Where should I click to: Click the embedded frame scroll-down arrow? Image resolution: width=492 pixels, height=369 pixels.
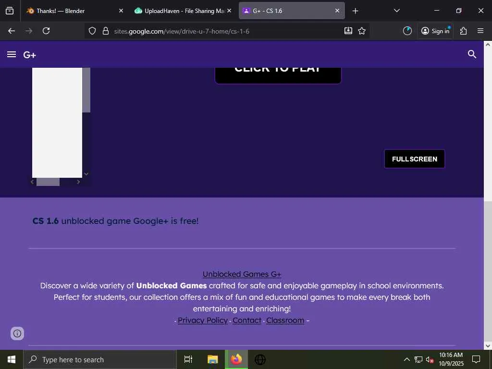(x=86, y=174)
